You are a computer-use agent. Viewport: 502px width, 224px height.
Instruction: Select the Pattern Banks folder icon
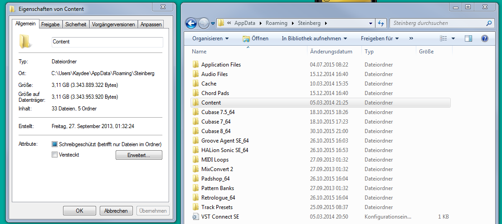click(x=195, y=188)
